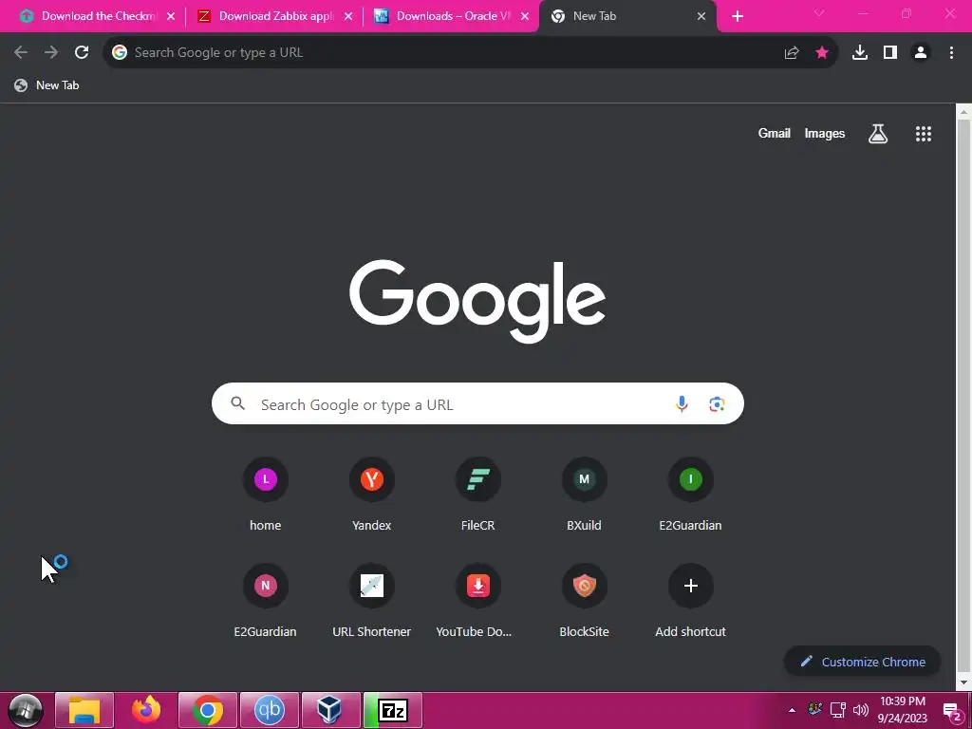Start voice search with microphone icon
The height and width of the screenshot is (729, 972).
(x=682, y=403)
